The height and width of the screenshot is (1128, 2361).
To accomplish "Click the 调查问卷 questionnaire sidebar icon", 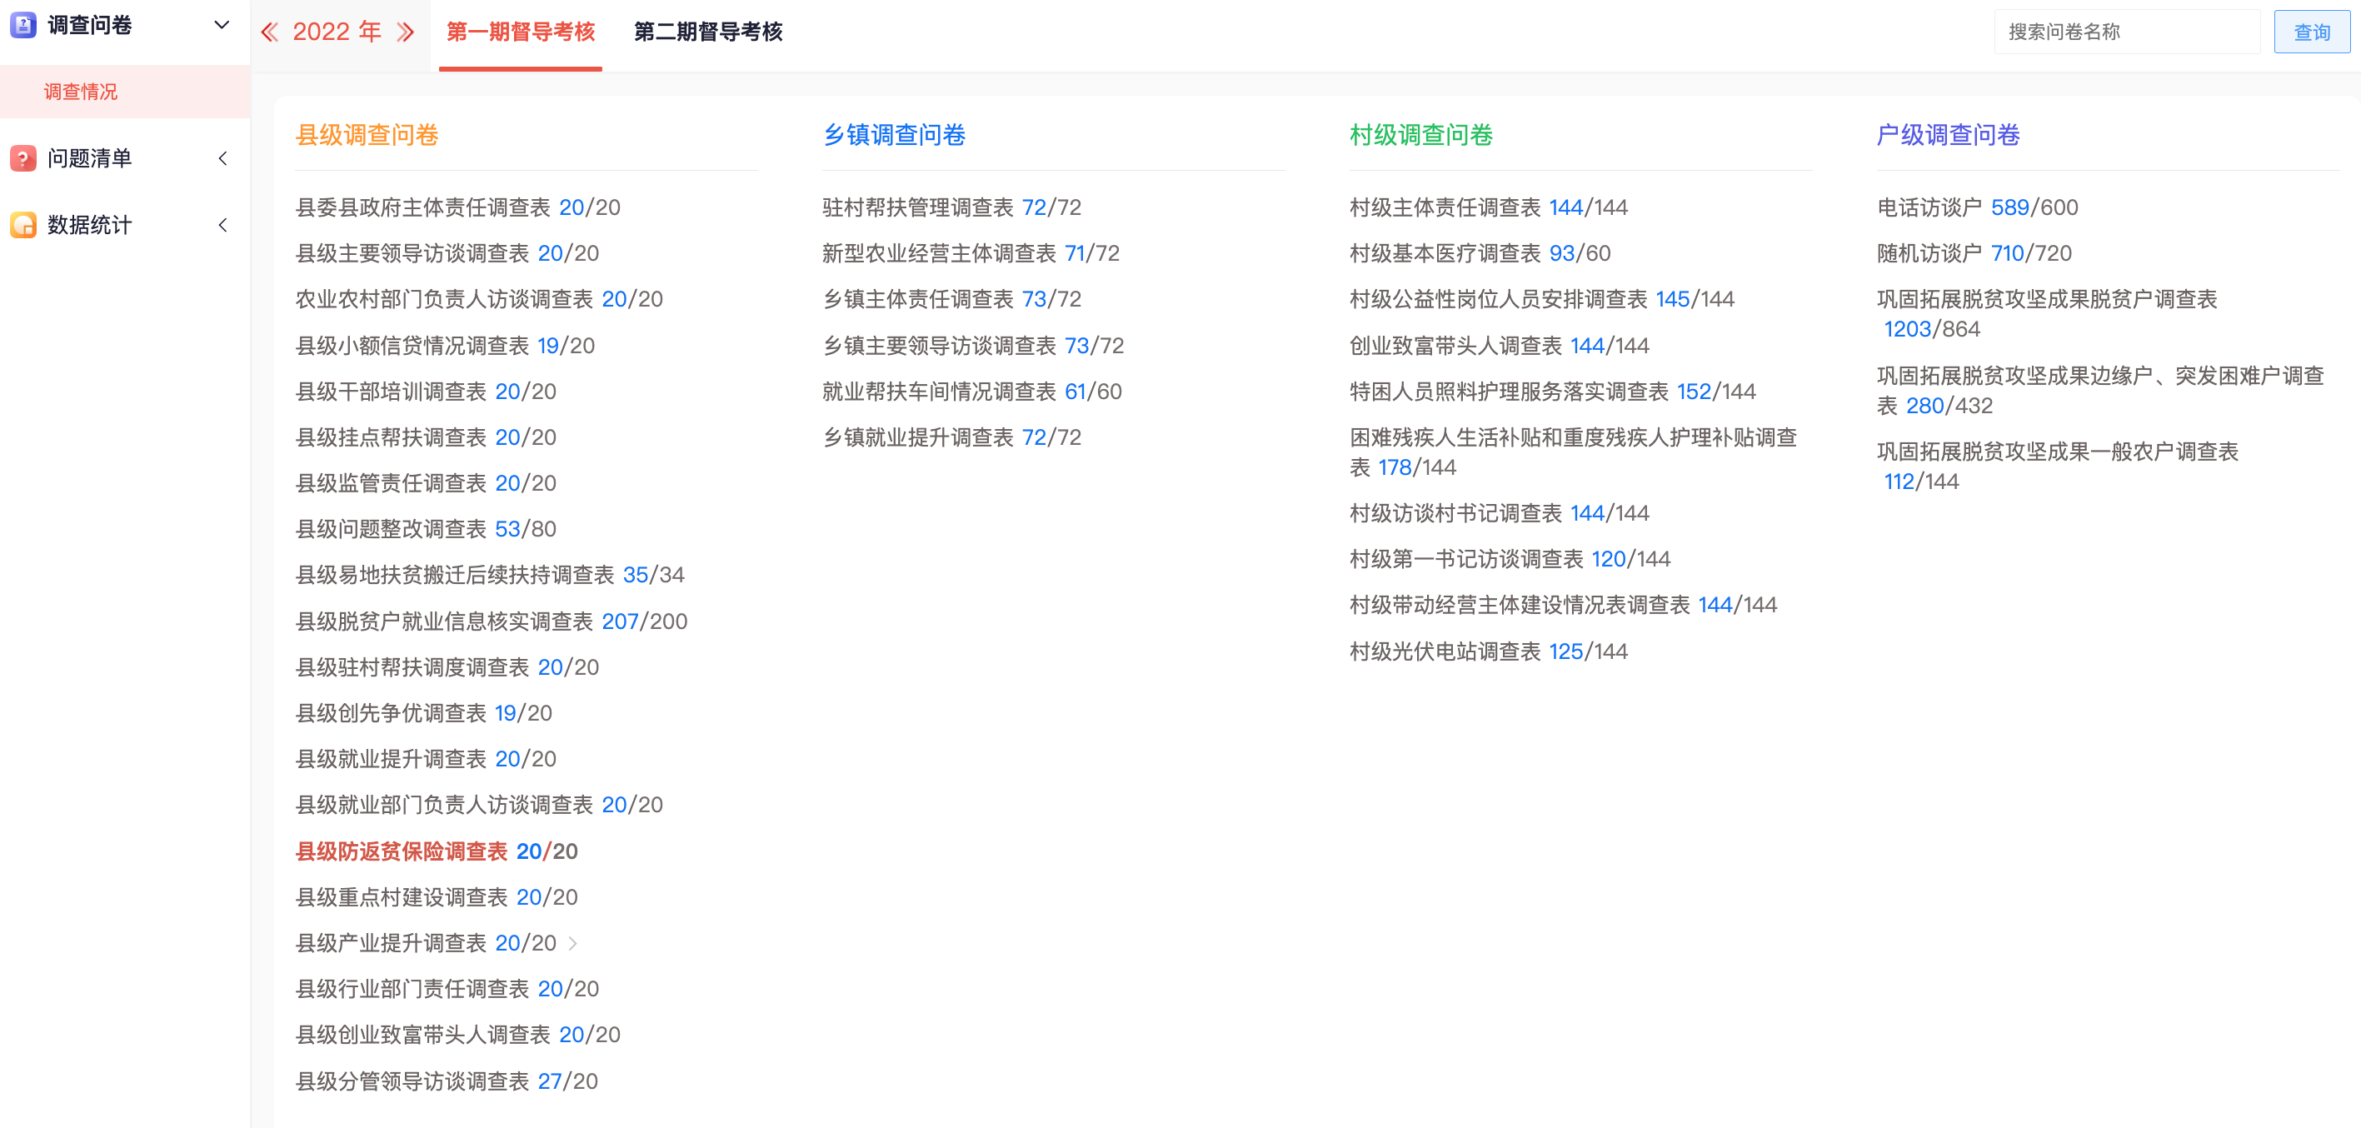I will pos(23,26).
